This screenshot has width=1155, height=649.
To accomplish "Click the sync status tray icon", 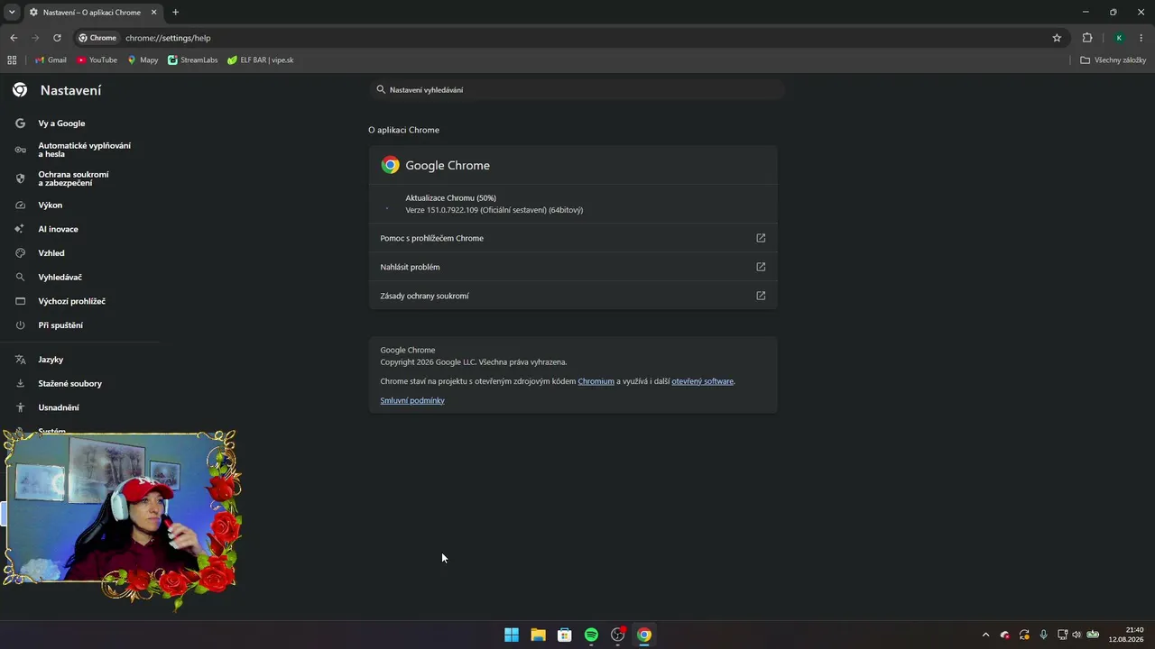I will click(1024, 635).
